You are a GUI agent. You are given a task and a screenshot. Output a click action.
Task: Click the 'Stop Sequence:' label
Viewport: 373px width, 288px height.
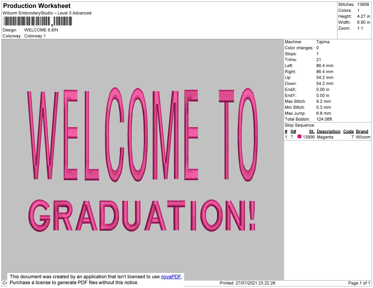(x=300, y=125)
